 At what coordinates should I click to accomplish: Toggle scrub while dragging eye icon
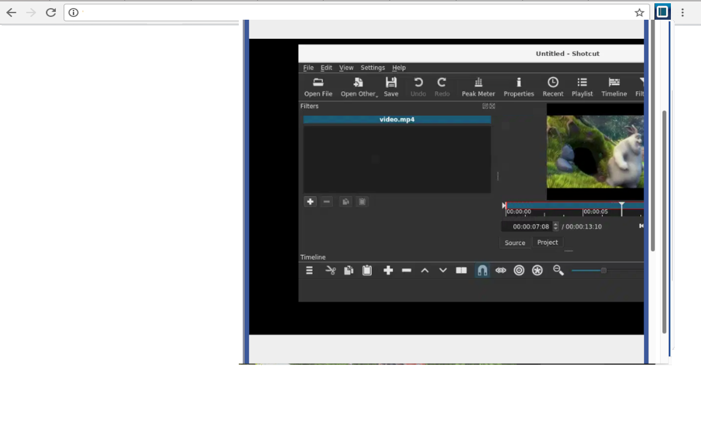tap(501, 270)
